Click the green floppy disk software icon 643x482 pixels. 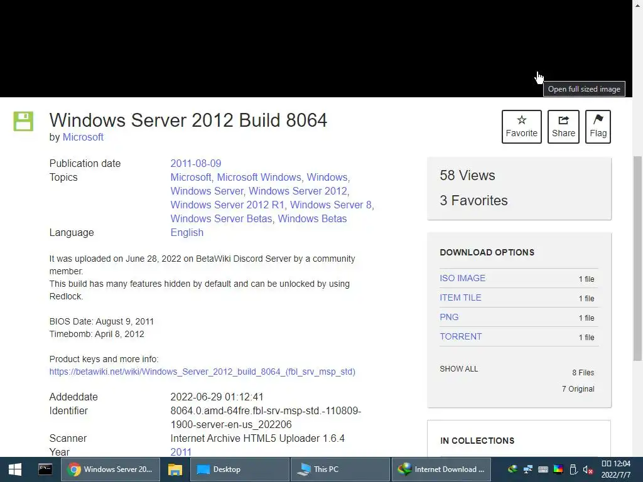23,121
